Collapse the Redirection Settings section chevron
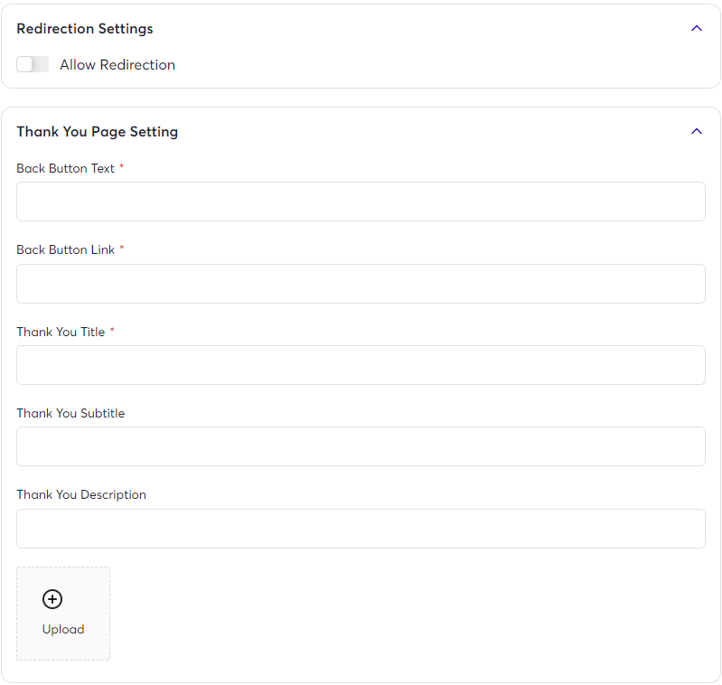This screenshot has width=722, height=685. click(696, 29)
